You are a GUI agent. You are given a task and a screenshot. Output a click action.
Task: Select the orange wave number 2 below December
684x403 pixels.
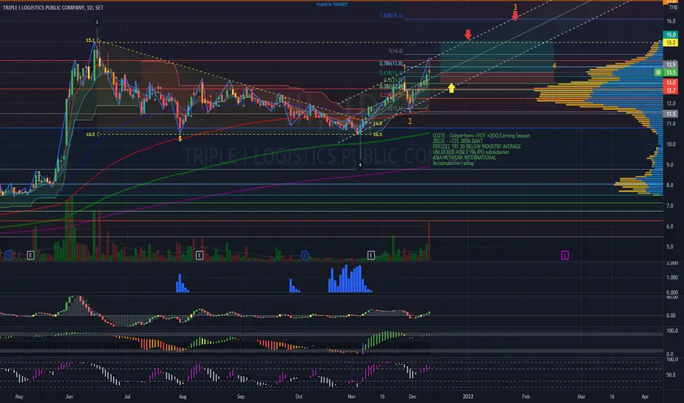coord(410,122)
